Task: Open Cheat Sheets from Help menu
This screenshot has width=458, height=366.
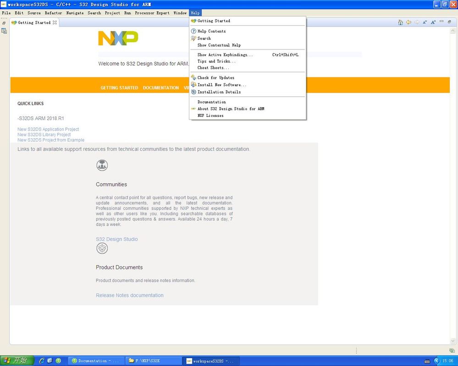Action: click(248, 67)
